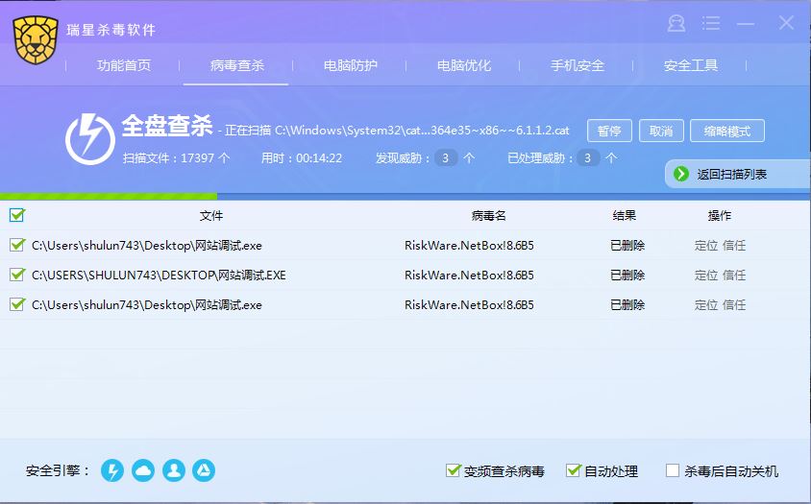This screenshot has height=504, width=811.
Task: Select the lightning security engine icon
Action: 112,470
